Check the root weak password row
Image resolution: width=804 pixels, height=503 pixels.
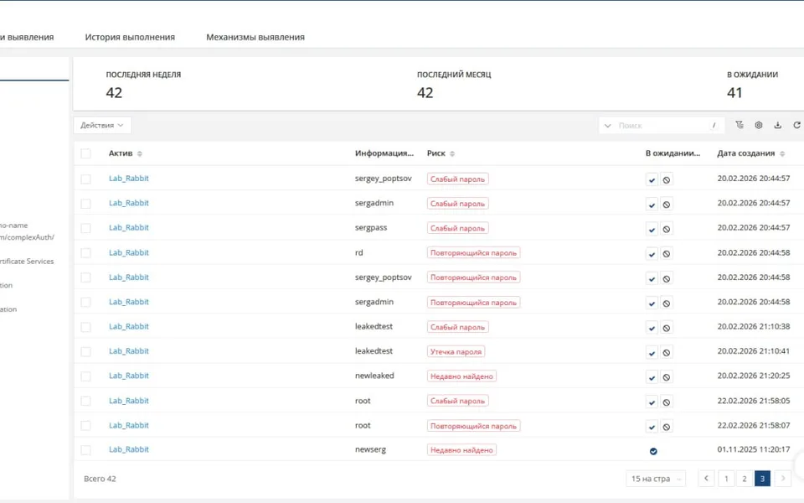[85, 401]
